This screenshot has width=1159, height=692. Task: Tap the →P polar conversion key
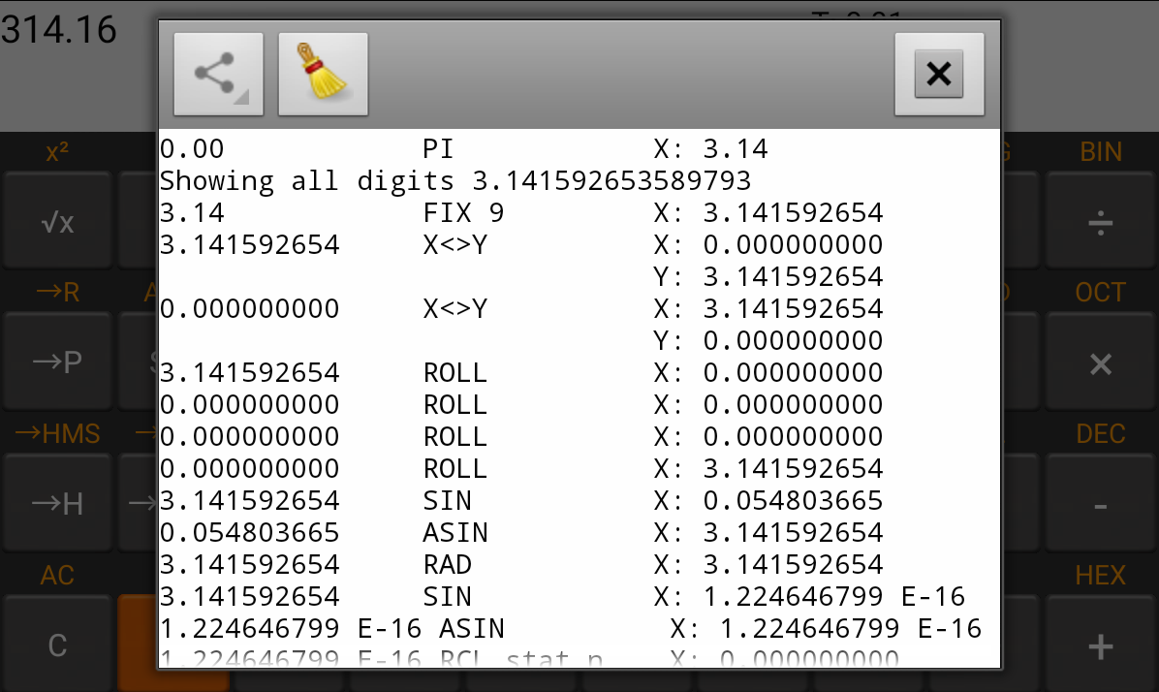[57, 362]
